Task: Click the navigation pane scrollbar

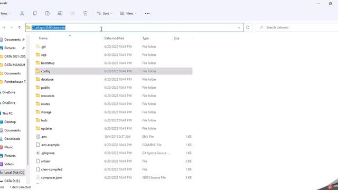Action: pos(28,112)
